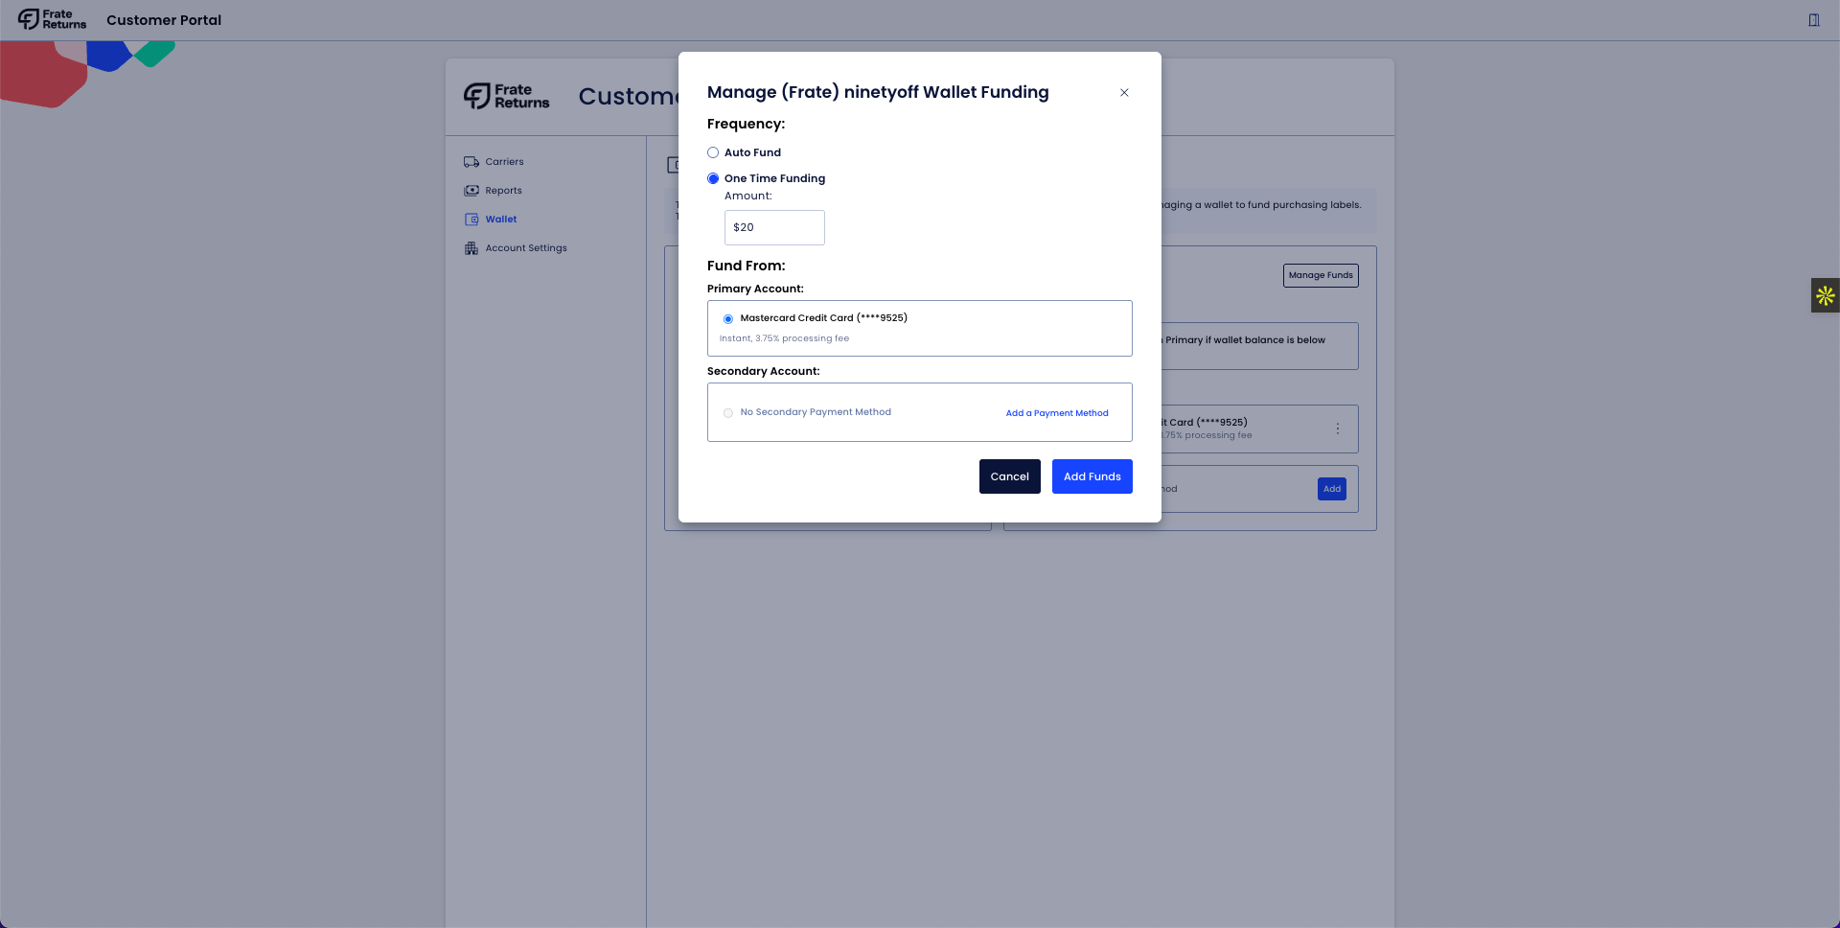Click the Add button for secondary method
This screenshot has height=928, width=1840.
(1332, 489)
